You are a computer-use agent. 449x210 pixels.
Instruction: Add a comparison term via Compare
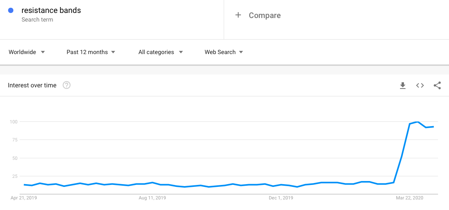(264, 15)
